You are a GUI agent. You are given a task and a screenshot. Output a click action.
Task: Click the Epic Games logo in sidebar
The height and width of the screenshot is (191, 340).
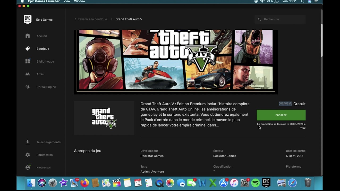click(28, 19)
